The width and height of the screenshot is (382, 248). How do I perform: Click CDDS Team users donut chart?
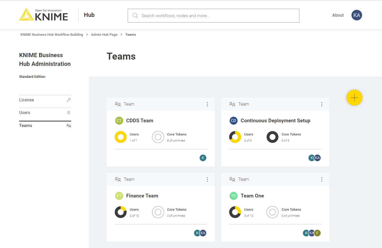coord(121,137)
